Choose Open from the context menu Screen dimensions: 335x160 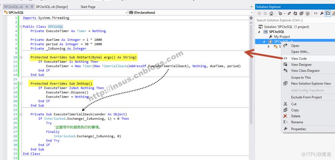pos(309,46)
